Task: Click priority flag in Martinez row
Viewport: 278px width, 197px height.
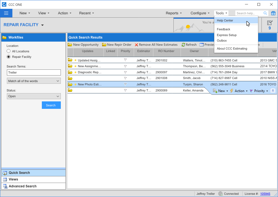Action: [125, 72]
